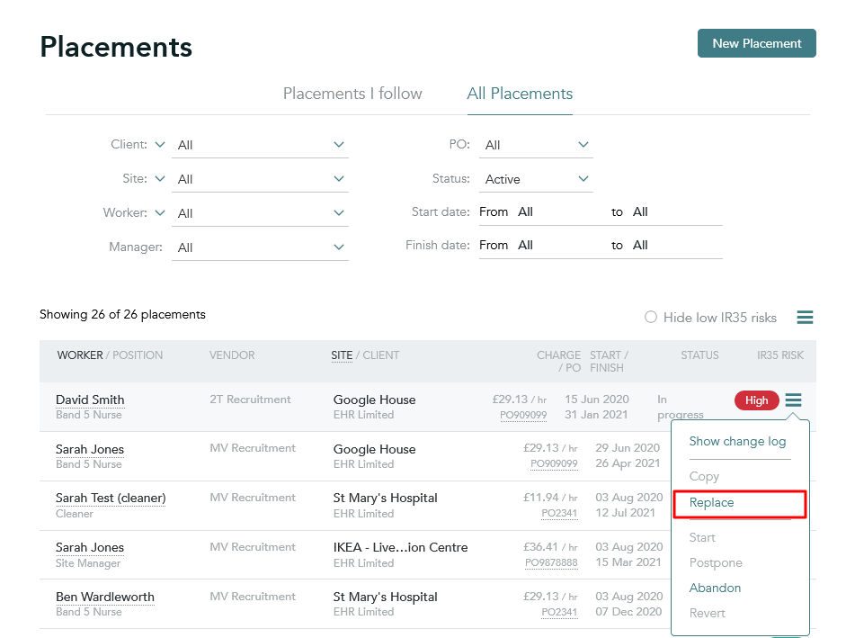Click the New Placement button

click(x=757, y=43)
